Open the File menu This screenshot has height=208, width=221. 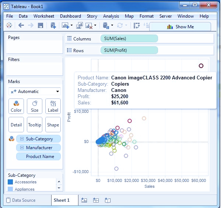click(10, 16)
